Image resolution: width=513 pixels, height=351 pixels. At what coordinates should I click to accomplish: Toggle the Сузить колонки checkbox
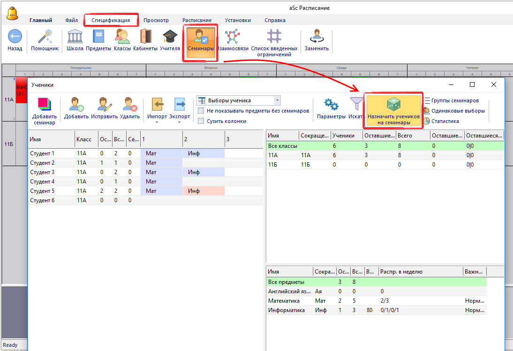[x=201, y=121]
